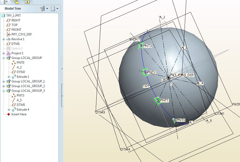Select the Group LOCAL_GROUP_2 icon
The height and width of the screenshot is (162, 240).
tap(8, 86)
